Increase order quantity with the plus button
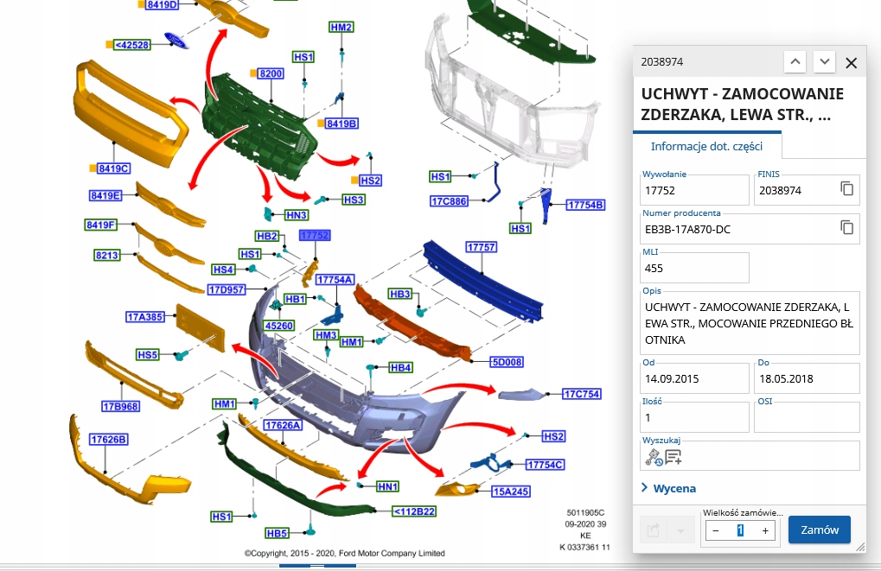The image size is (881, 571). click(x=765, y=530)
